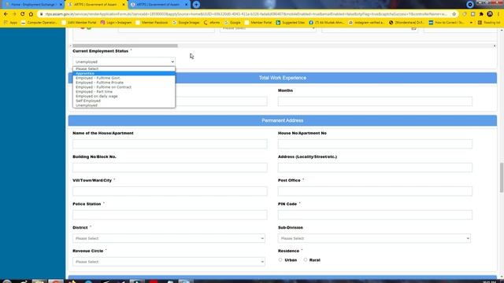Open a new tab with the plus button
This screenshot has width=504, height=283.
pos(196,5)
